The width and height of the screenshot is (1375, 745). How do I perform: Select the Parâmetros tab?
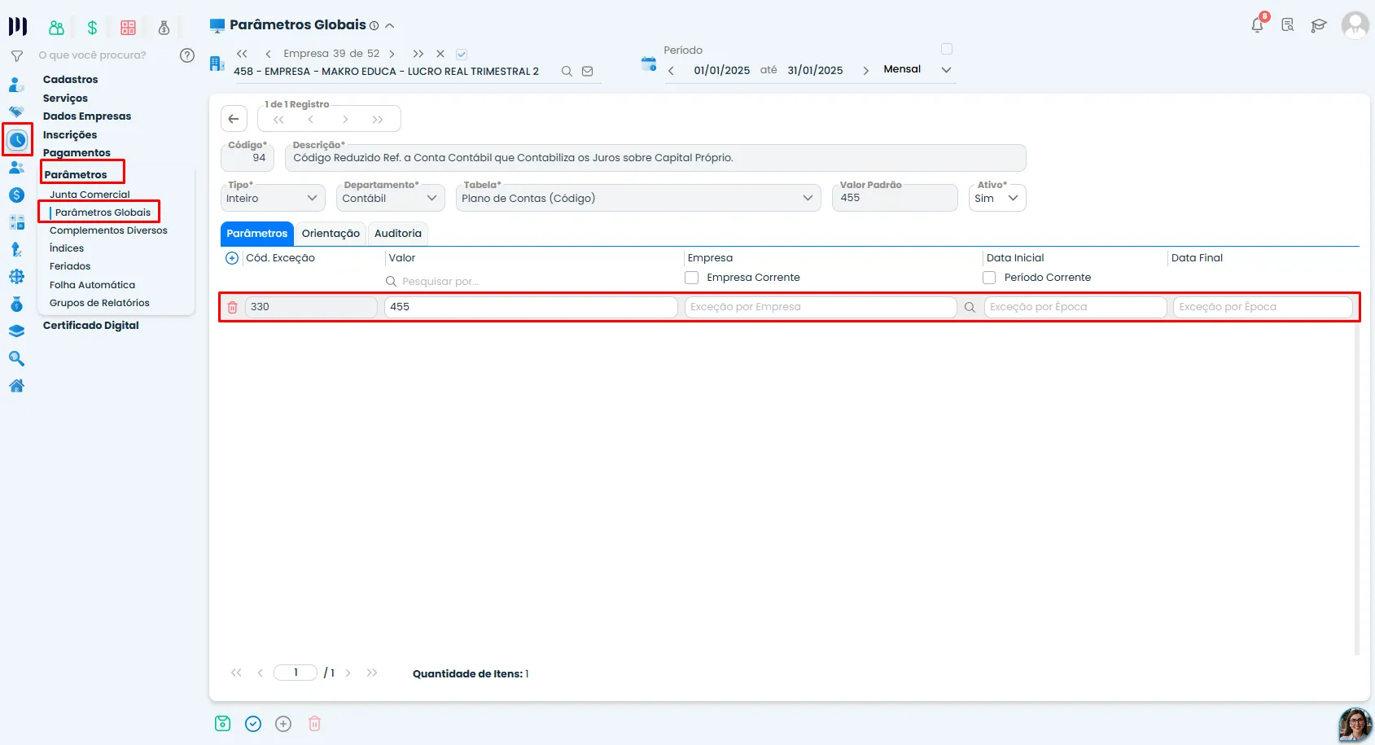(257, 234)
